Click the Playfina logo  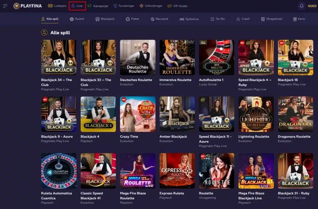[x=28, y=6]
